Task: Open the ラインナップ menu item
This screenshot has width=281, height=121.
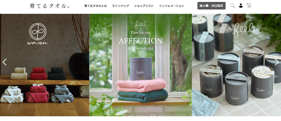Action: [x=120, y=6]
